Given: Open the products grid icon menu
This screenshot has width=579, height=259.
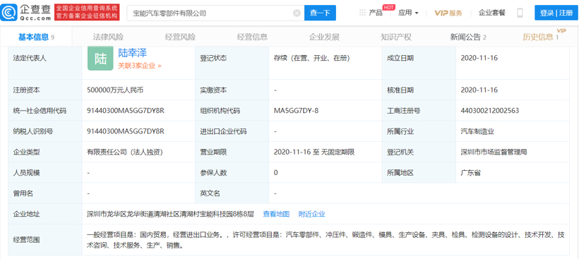Looking at the screenshot, I should coord(362,13).
